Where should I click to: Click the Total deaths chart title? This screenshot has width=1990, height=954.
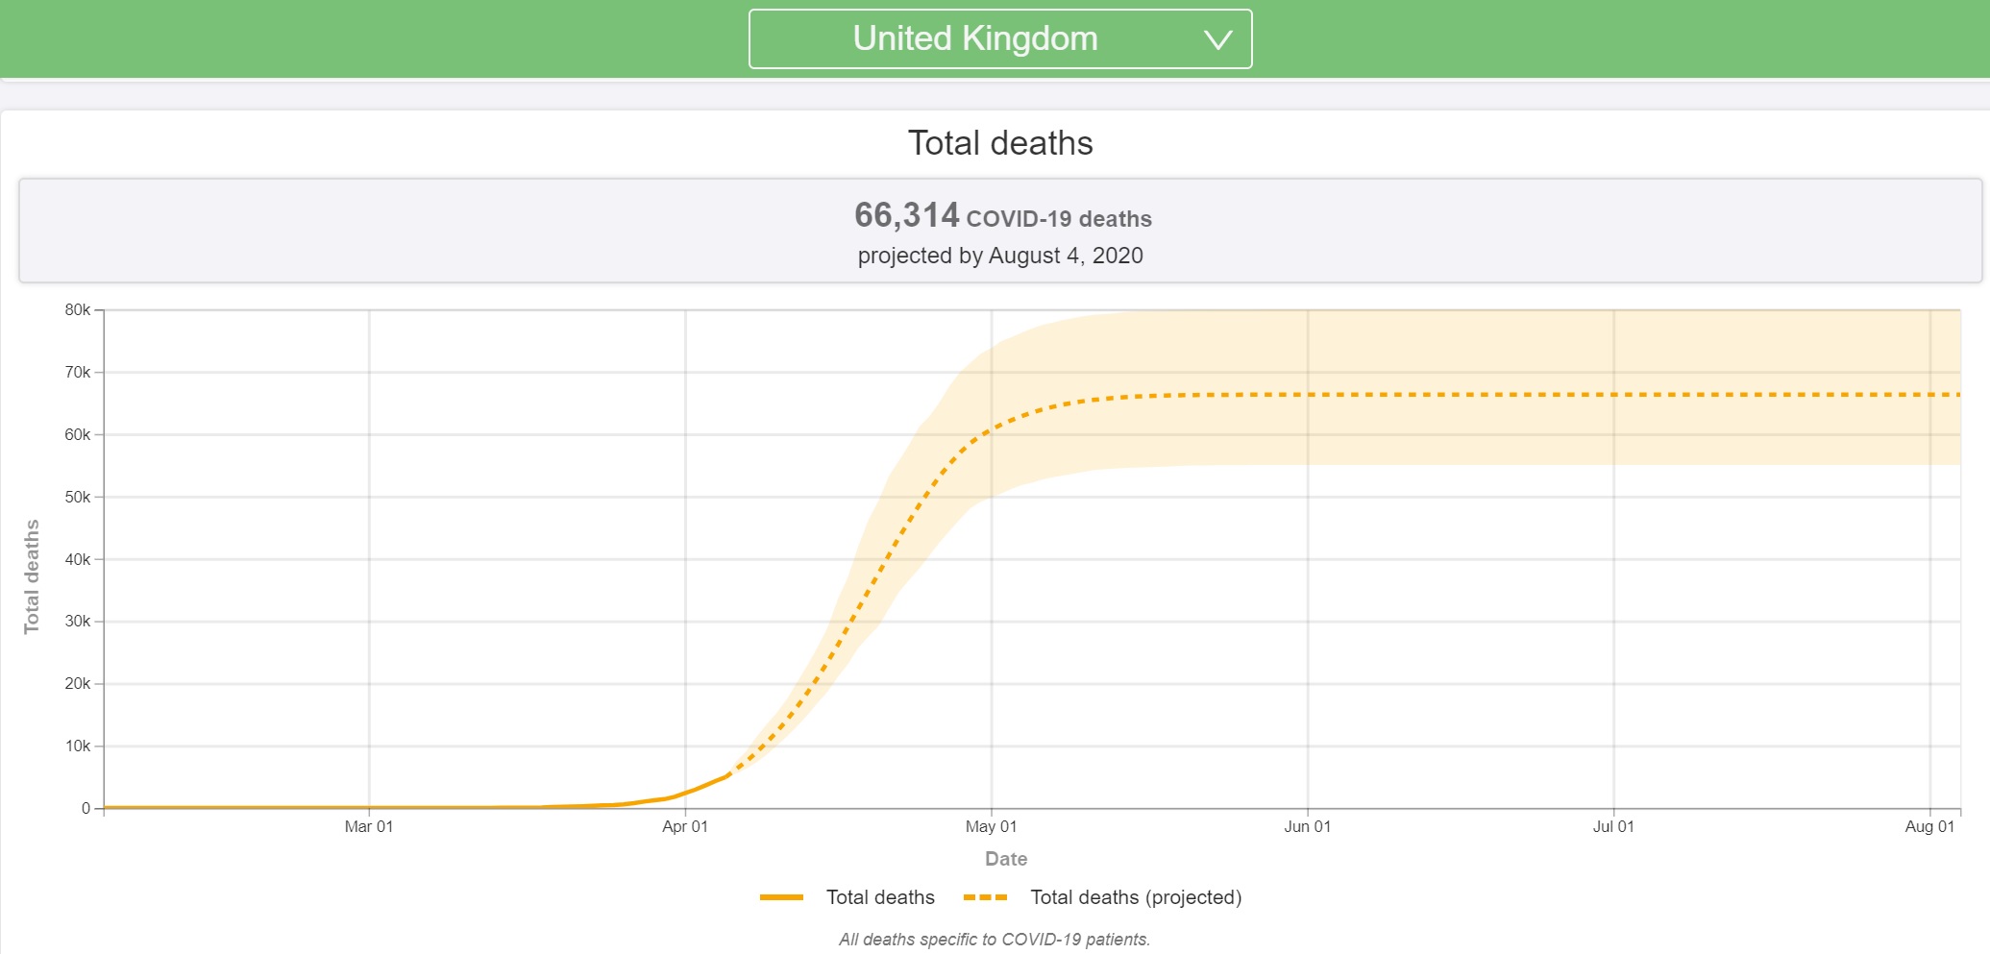tap(1000, 143)
